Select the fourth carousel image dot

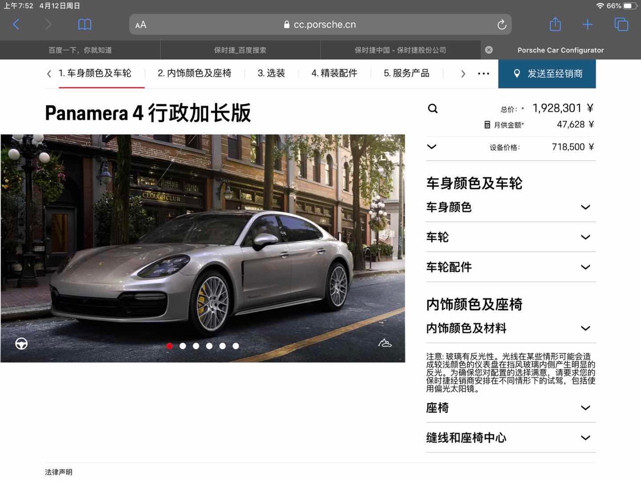(x=209, y=346)
